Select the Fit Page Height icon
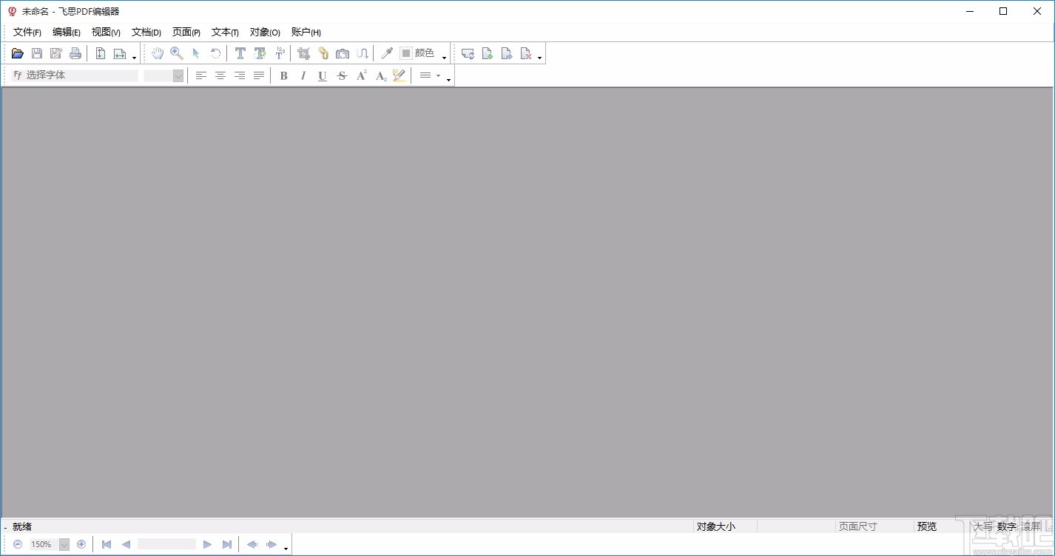 pos(101,53)
